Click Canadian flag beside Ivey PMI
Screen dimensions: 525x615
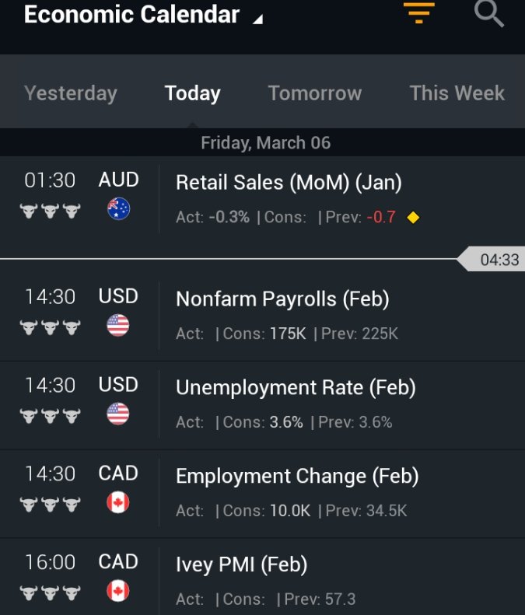point(118,591)
